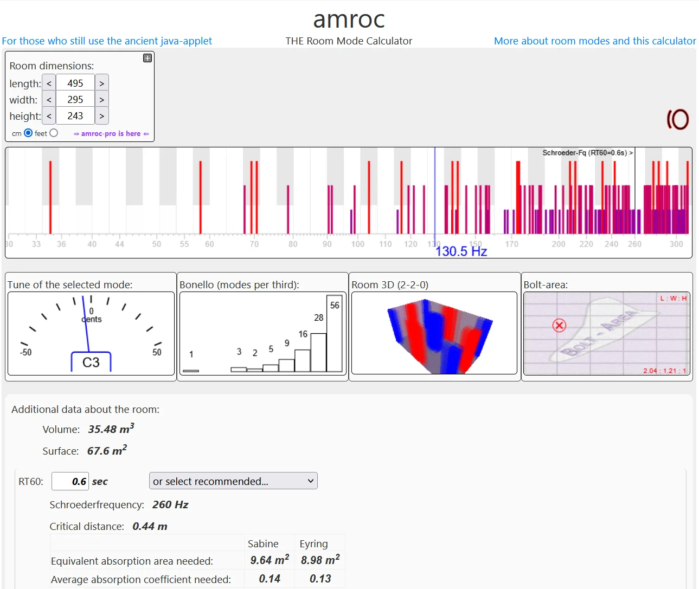
Task: Follow the 'amroc-pro is here' link
Action: click(111, 133)
